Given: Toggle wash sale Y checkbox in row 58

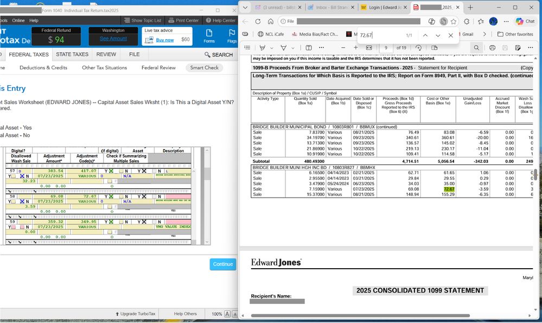Looking at the screenshot, I should (13, 201).
